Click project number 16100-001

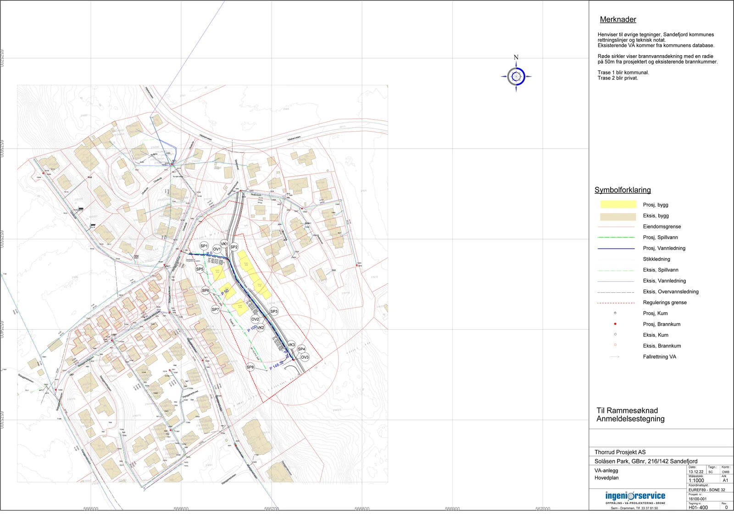(x=697, y=499)
